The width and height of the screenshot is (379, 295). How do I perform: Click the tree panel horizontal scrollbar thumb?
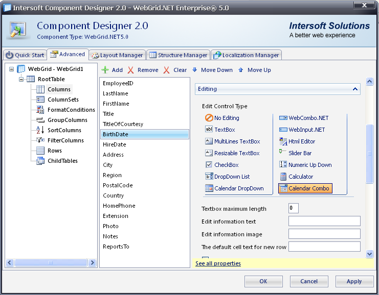51,262
